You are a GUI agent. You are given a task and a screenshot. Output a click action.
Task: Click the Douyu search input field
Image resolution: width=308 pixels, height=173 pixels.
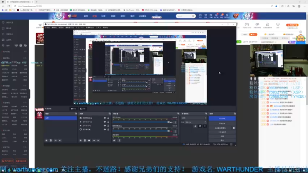184,16
